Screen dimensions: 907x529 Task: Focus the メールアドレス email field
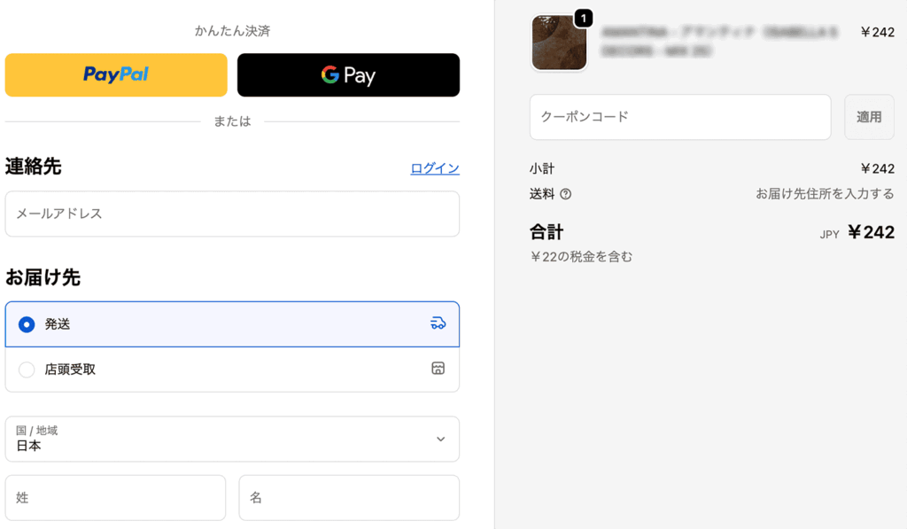click(x=232, y=214)
